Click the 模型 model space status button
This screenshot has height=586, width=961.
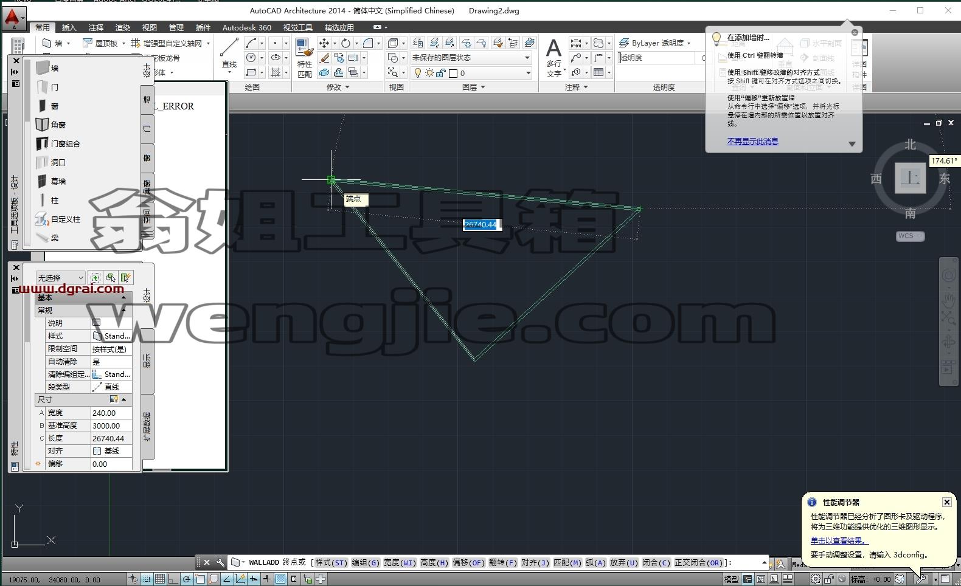pos(731,579)
